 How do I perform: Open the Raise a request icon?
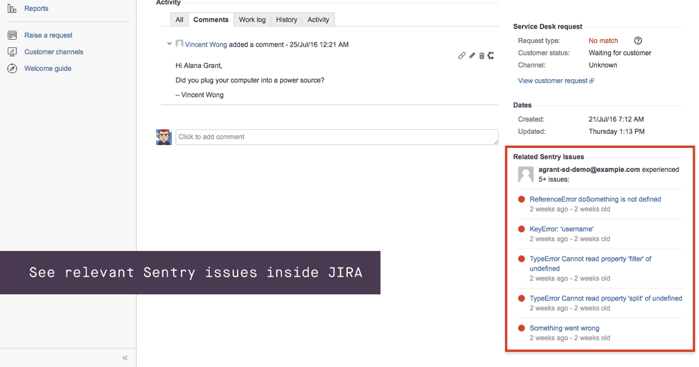(x=12, y=35)
